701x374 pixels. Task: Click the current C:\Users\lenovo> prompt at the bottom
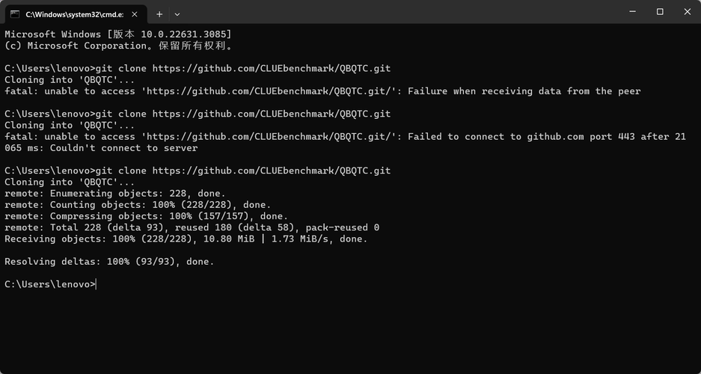[49, 284]
